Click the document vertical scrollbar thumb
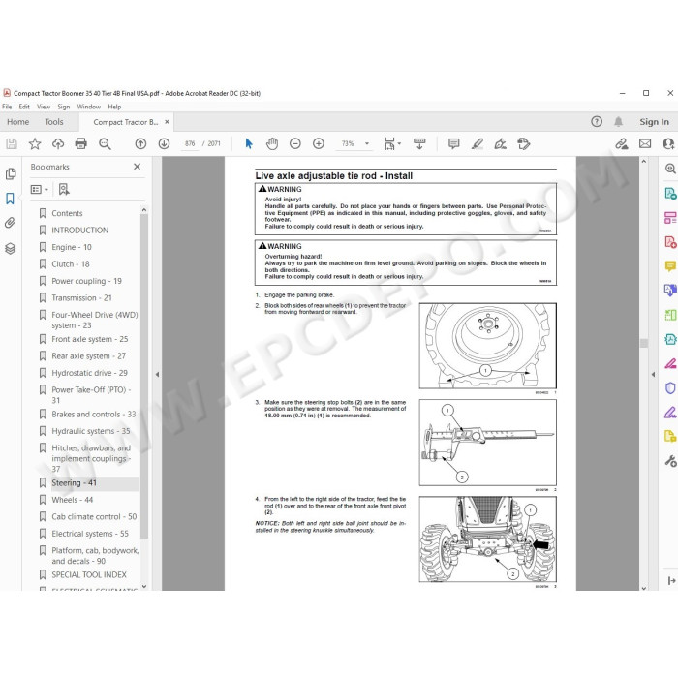 [x=644, y=343]
